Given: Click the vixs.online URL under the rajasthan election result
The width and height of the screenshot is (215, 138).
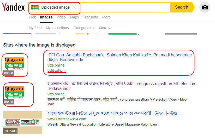Looking at the screenshot, I should [x=56, y=94].
